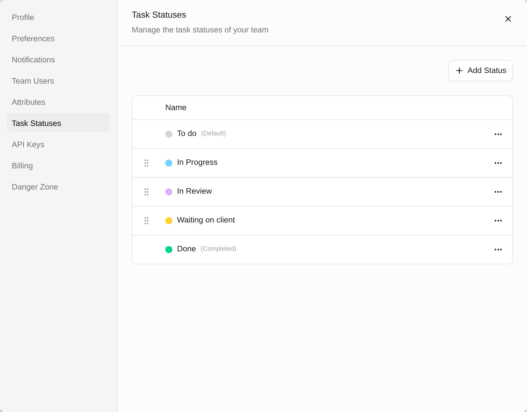Click the To do status name
This screenshot has height=412, width=527.
click(186, 133)
